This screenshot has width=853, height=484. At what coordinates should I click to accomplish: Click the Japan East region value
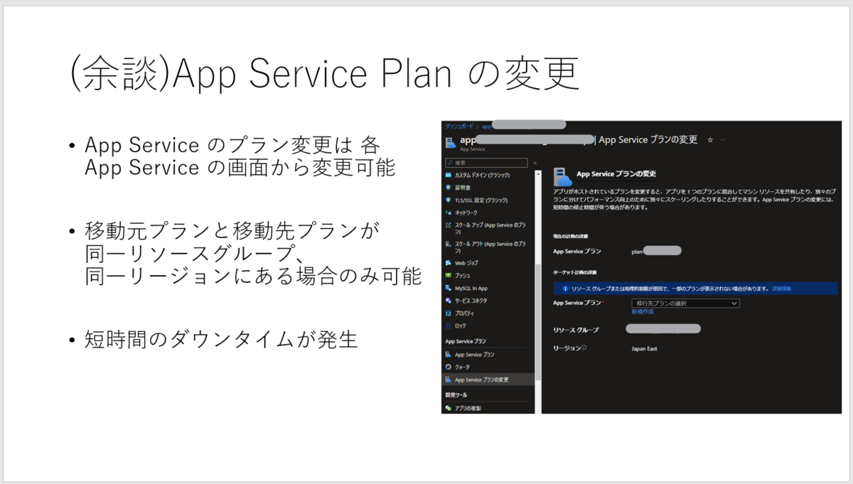point(645,349)
